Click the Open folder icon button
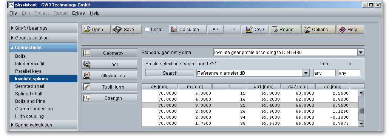The image size is (389, 137). pos(96,30)
